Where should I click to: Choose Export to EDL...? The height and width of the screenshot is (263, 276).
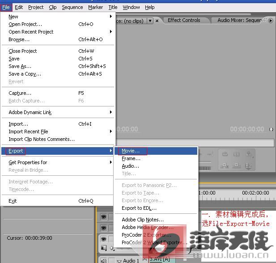pos(156,208)
